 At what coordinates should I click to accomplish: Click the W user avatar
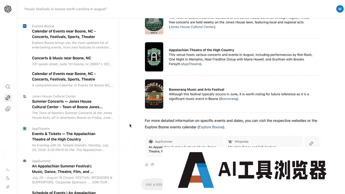point(340,9)
